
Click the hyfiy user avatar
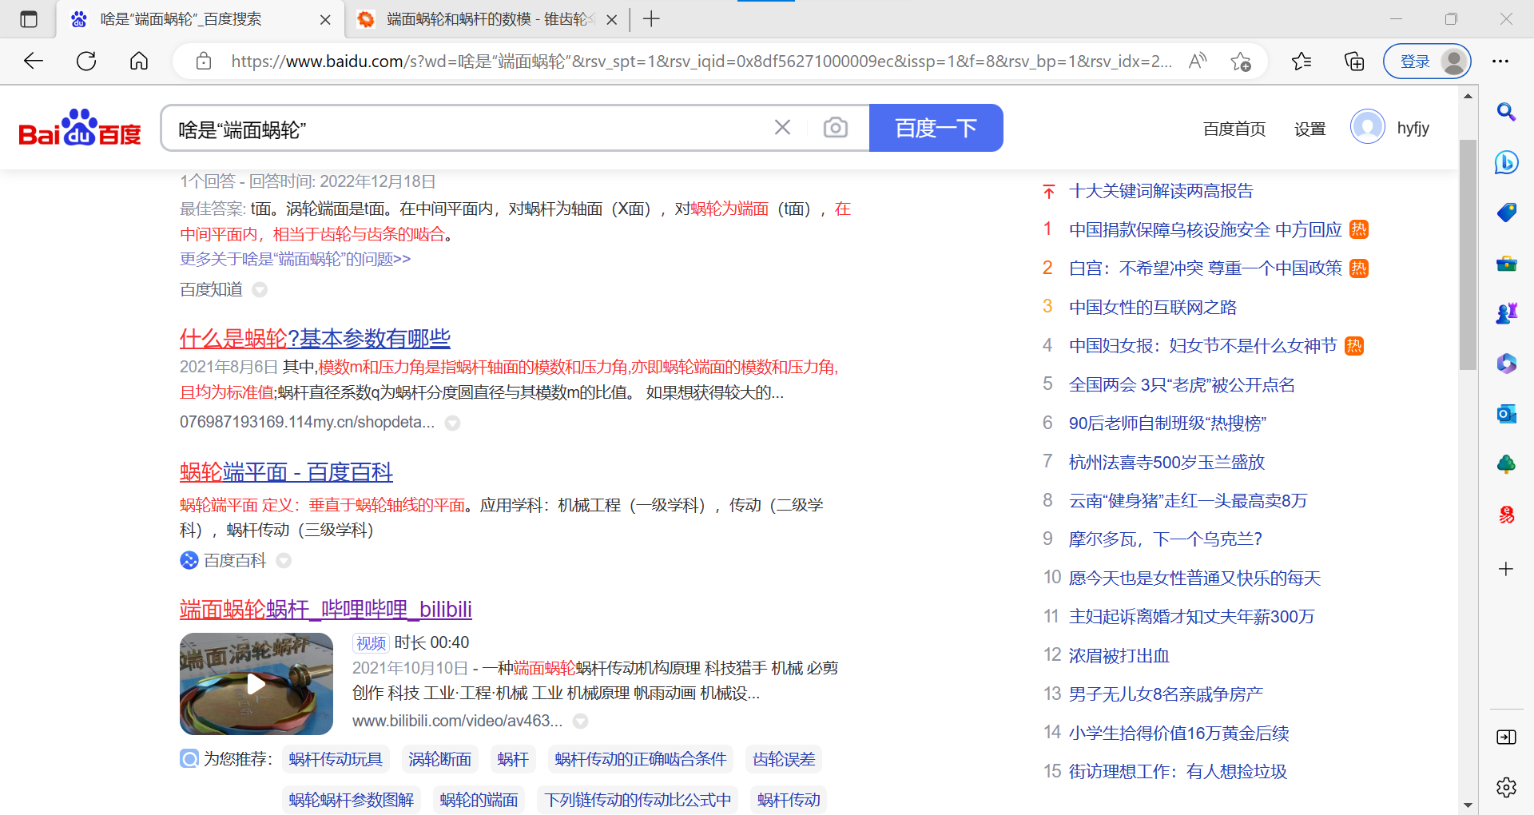coord(1368,127)
